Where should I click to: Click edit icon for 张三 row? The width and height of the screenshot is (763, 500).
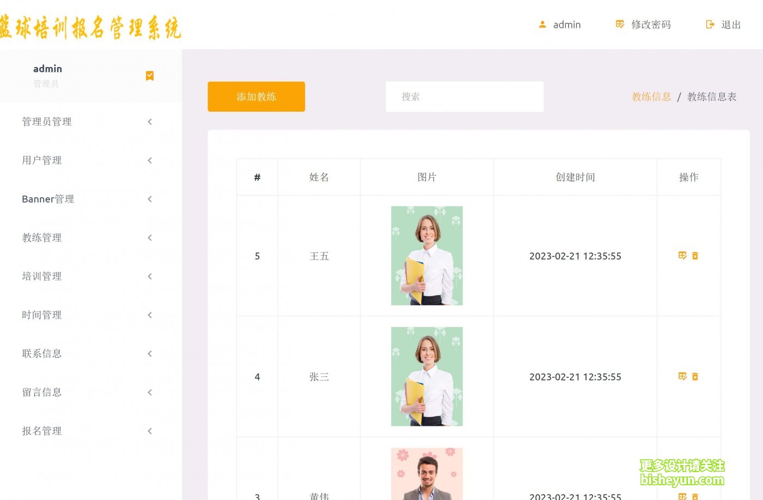pyautogui.click(x=682, y=377)
